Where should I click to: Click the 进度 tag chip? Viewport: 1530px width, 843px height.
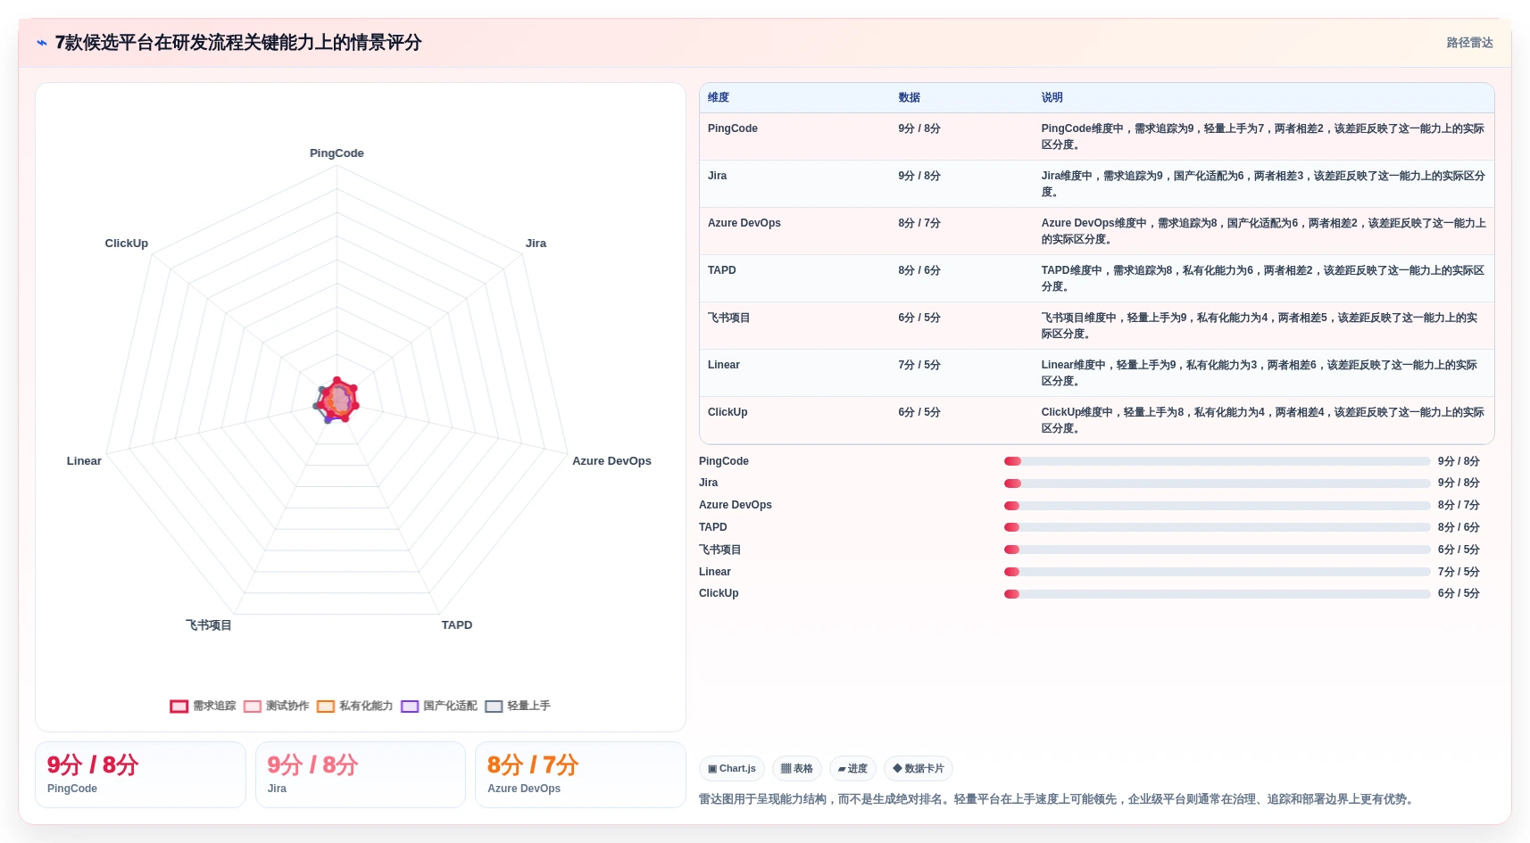click(x=852, y=768)
